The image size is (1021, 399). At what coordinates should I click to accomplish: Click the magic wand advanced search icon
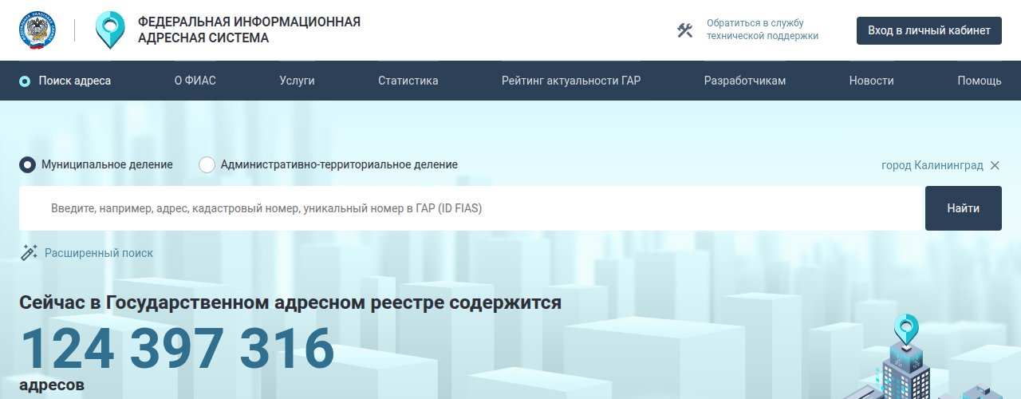click(x=29, y=253)
